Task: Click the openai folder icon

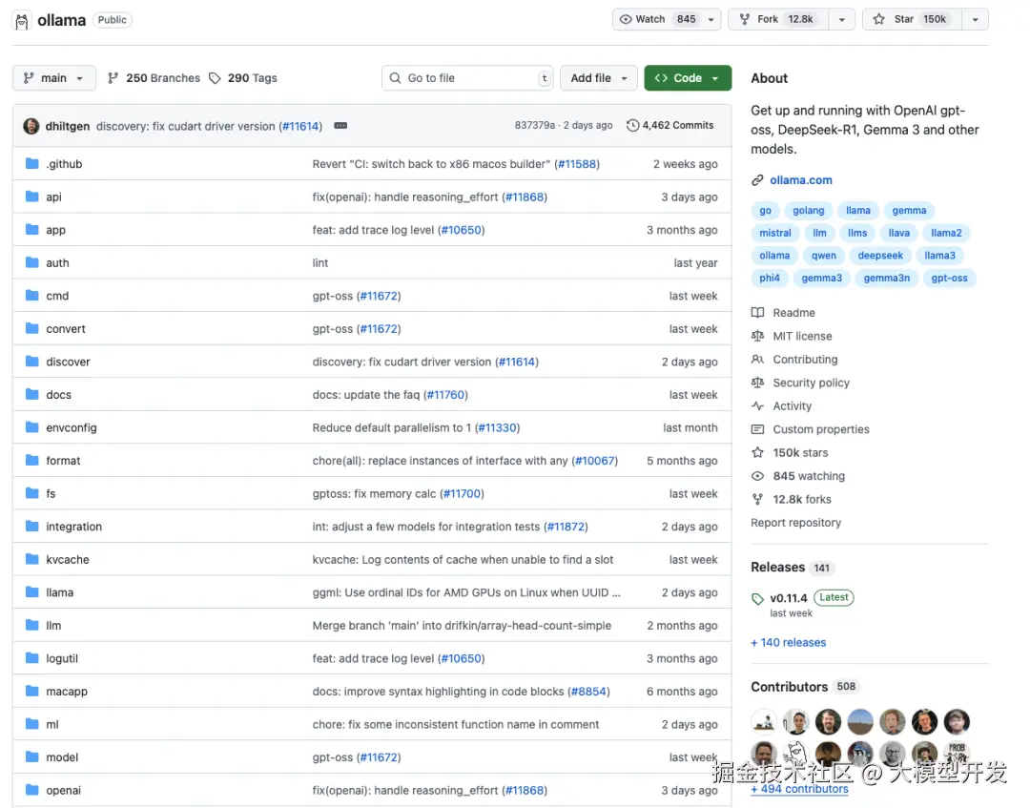Action: (31, 790)
